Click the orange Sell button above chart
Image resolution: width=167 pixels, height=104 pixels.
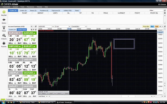157,27
